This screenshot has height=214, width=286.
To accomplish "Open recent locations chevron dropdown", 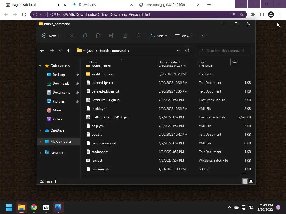I will click(60, 51).
